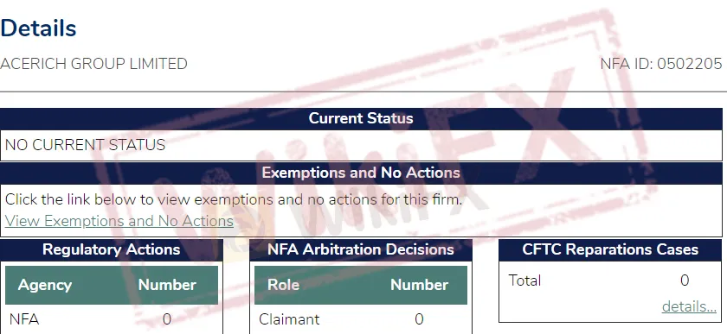The image size is (727, 334).
Task: Click Number column in Arbitration Decisions
Action: (x=419, y=285)
